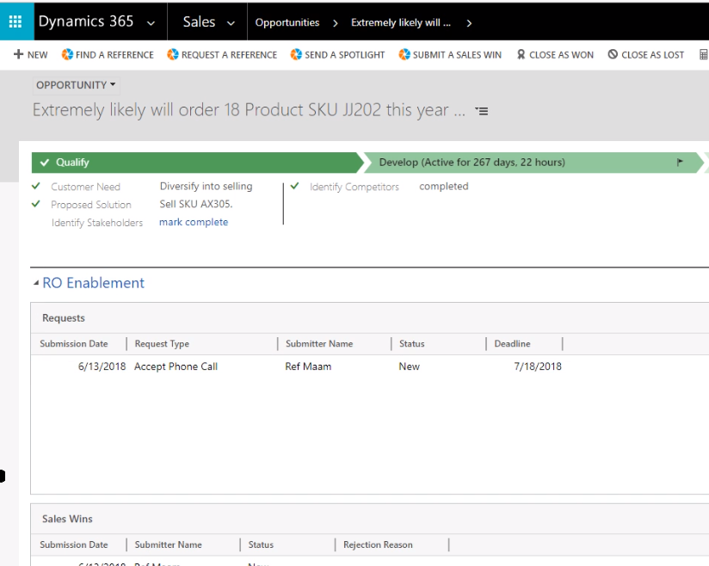Click the Submit a Sales Win icon
Viewport: 709px width, 566px height.
click(x=404, y=54)
